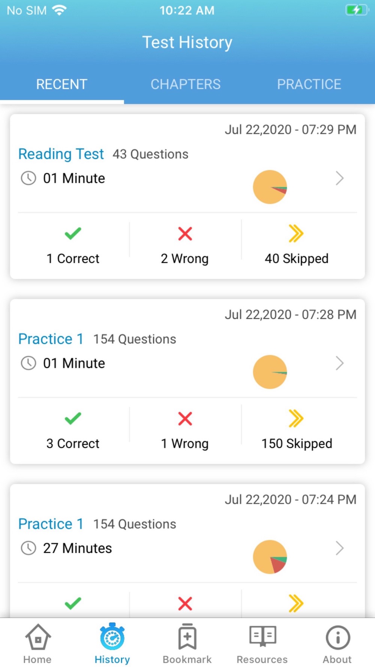Expand Reading Test details with chevron
This screenshot has height=667, width=375.
tap(339, 178)
